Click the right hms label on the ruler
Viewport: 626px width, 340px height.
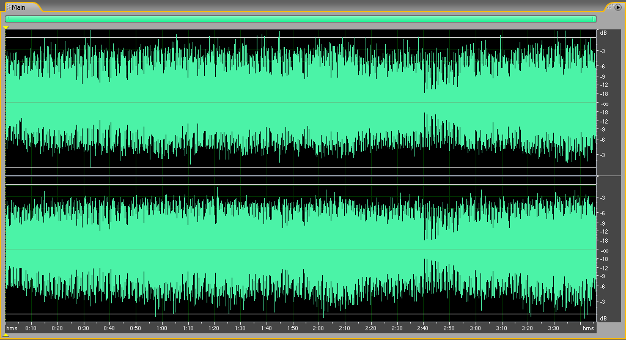[x=587, y=328]
